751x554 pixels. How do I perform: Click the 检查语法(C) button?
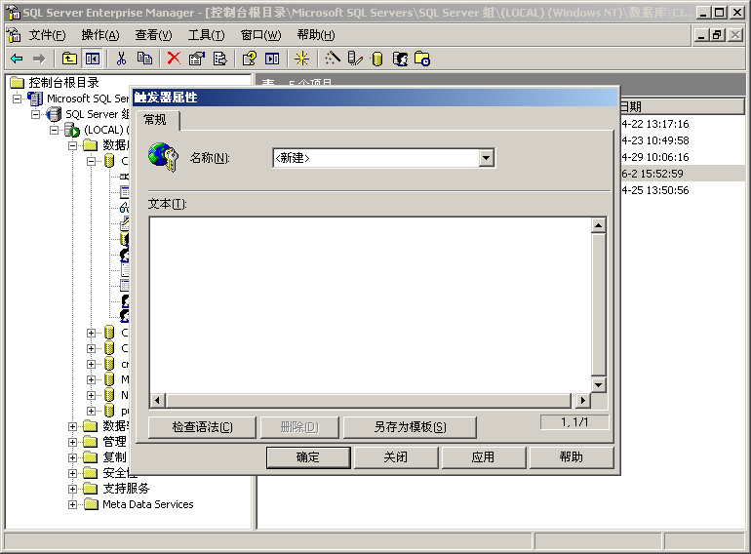pos(202,427)
